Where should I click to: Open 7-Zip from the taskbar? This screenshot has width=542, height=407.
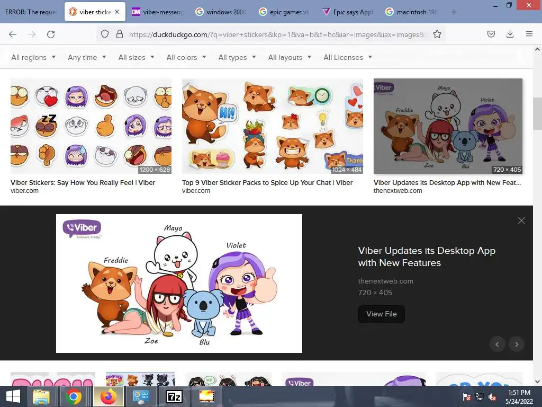174,396
